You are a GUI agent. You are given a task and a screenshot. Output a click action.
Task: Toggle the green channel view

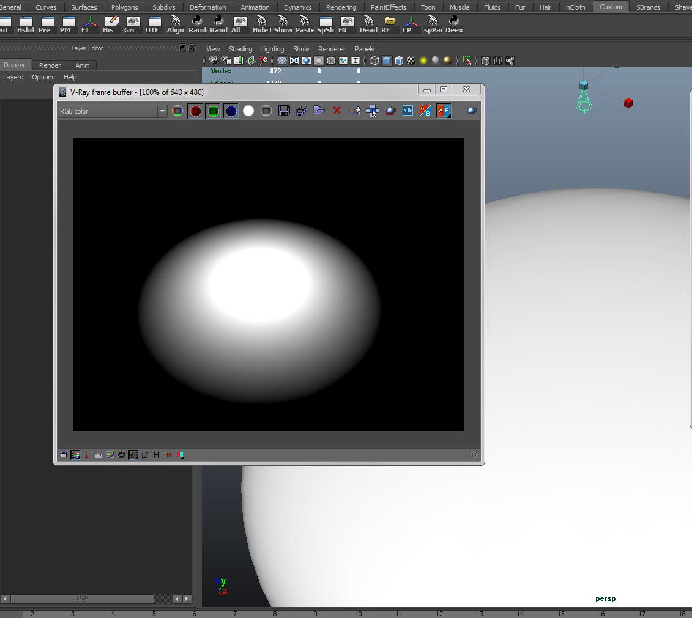click(213, 111)
